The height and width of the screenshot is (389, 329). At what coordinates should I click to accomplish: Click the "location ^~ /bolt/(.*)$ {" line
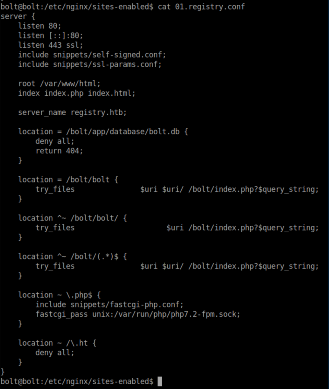(x=72, y=256)
